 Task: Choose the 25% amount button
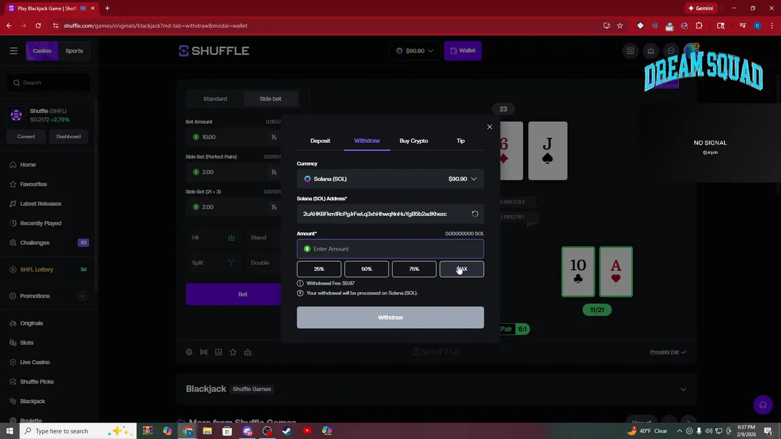pyautogui.click(x=319, y=269)
